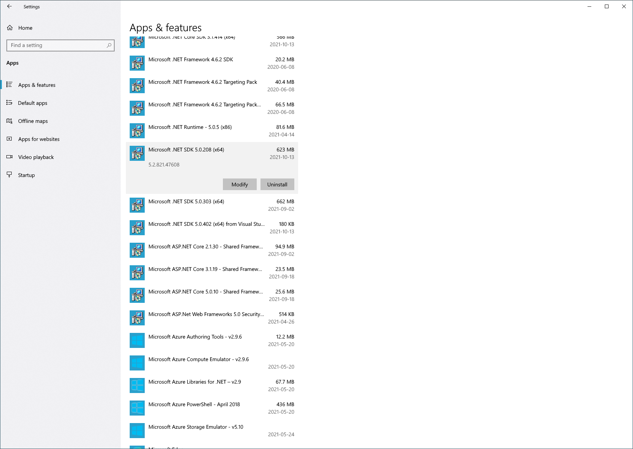Image resolution: width=633 pixels, height=449 pixels.
Task: Click Windows icon for Azure Libraries for .NET
Action: point(137,386)
